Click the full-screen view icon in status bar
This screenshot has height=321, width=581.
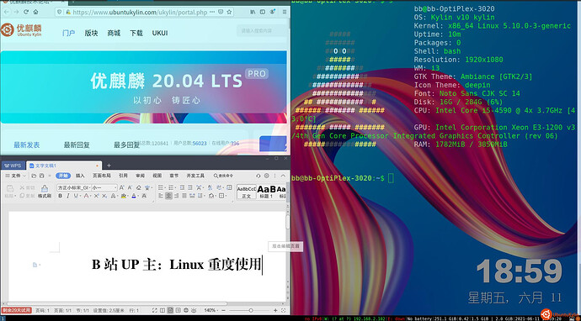(x=155, y=310)
